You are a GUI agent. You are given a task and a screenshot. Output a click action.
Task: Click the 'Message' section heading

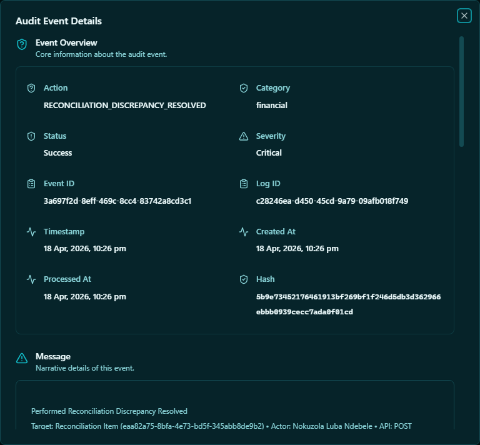point(53,356)
